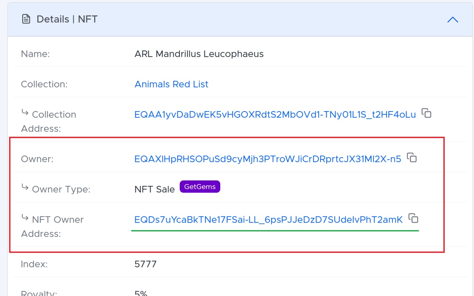Screen dimensions: 474x296
Task: Click the sub-arrow icon beside Owner Type
Action: point(25,187)
